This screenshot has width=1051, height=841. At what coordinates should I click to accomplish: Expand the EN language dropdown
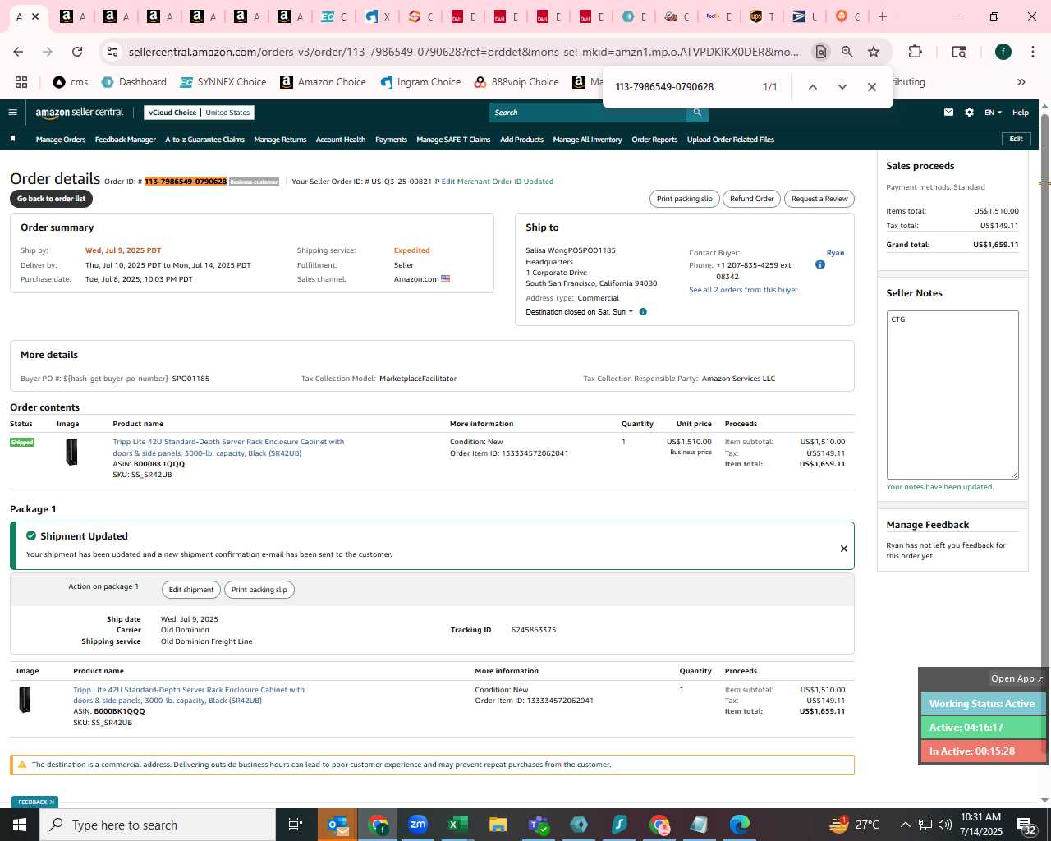tap(993, 113)
